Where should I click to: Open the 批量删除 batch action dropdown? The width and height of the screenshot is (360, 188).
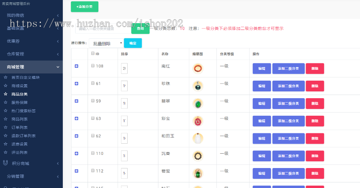pos(106,43)
